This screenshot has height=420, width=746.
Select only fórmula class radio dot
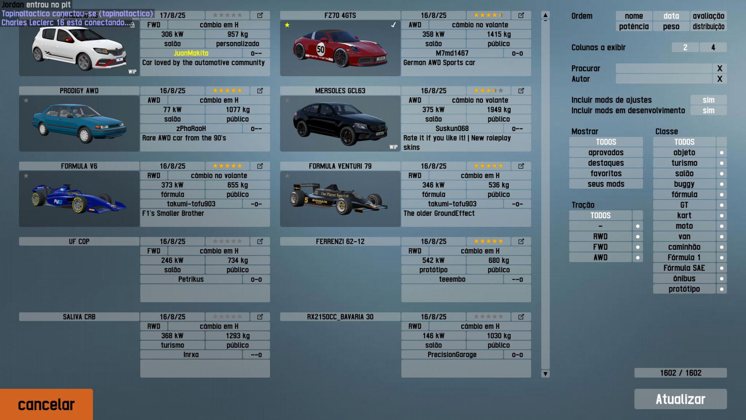(722, 194)
